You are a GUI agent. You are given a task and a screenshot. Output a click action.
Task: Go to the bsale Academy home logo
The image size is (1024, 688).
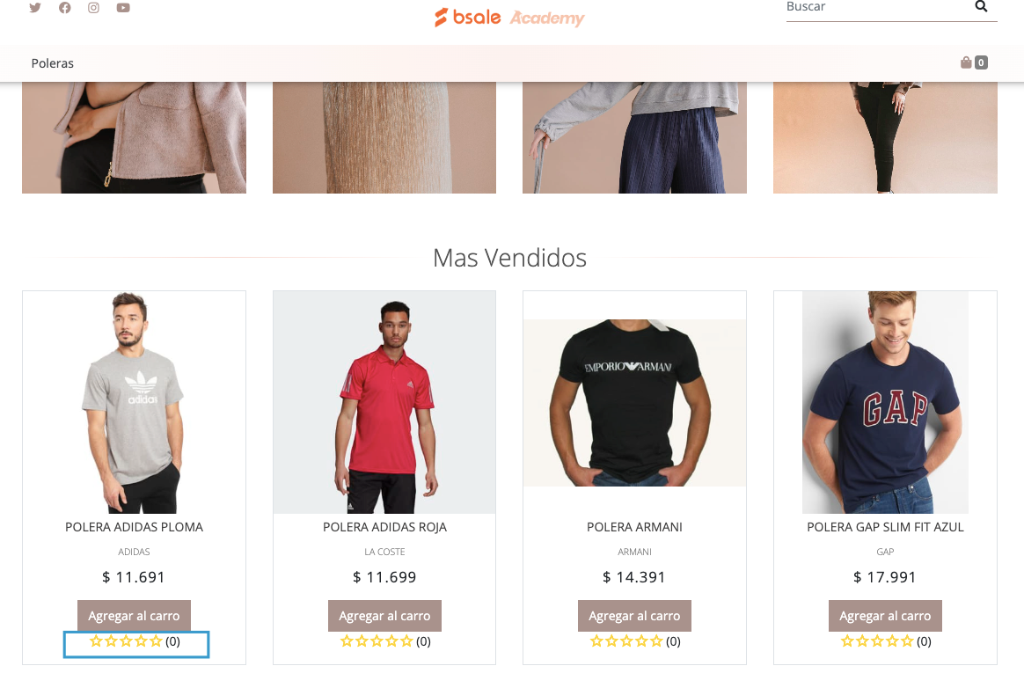click(509, 17)
